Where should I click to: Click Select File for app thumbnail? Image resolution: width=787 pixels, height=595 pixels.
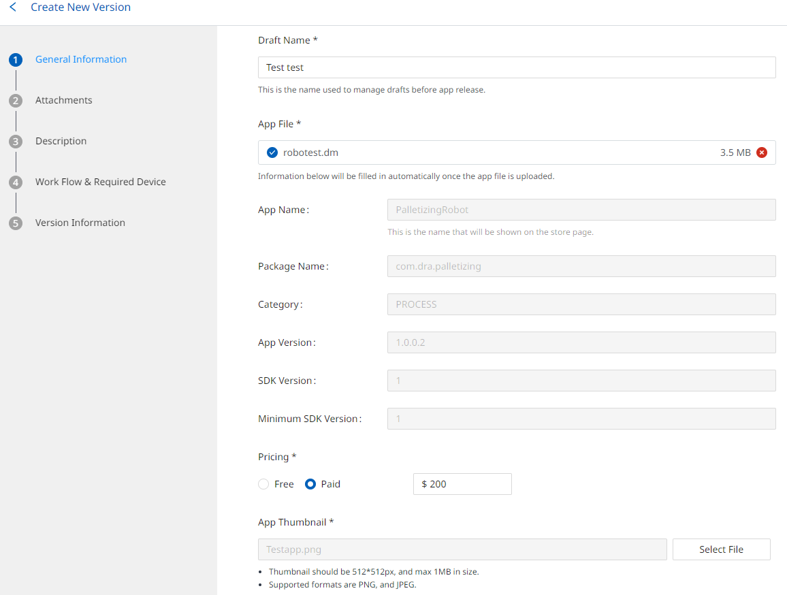click(x=721, y=549)
